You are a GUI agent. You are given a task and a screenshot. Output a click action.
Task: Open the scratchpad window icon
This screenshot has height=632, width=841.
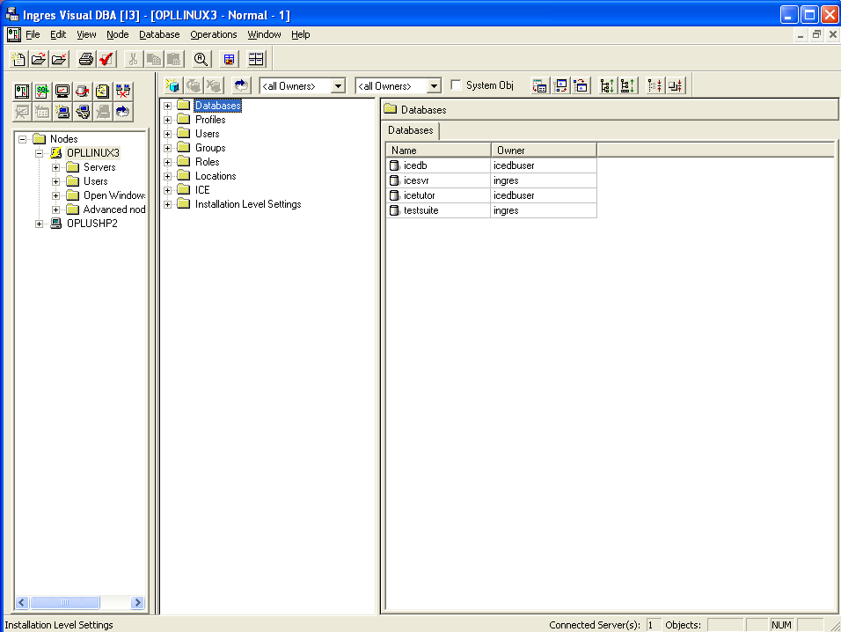tap(103, 92)
